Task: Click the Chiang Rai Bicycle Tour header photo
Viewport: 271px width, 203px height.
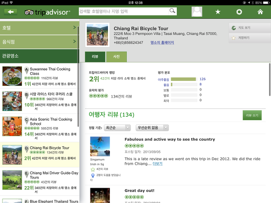Action: point(97,35)
